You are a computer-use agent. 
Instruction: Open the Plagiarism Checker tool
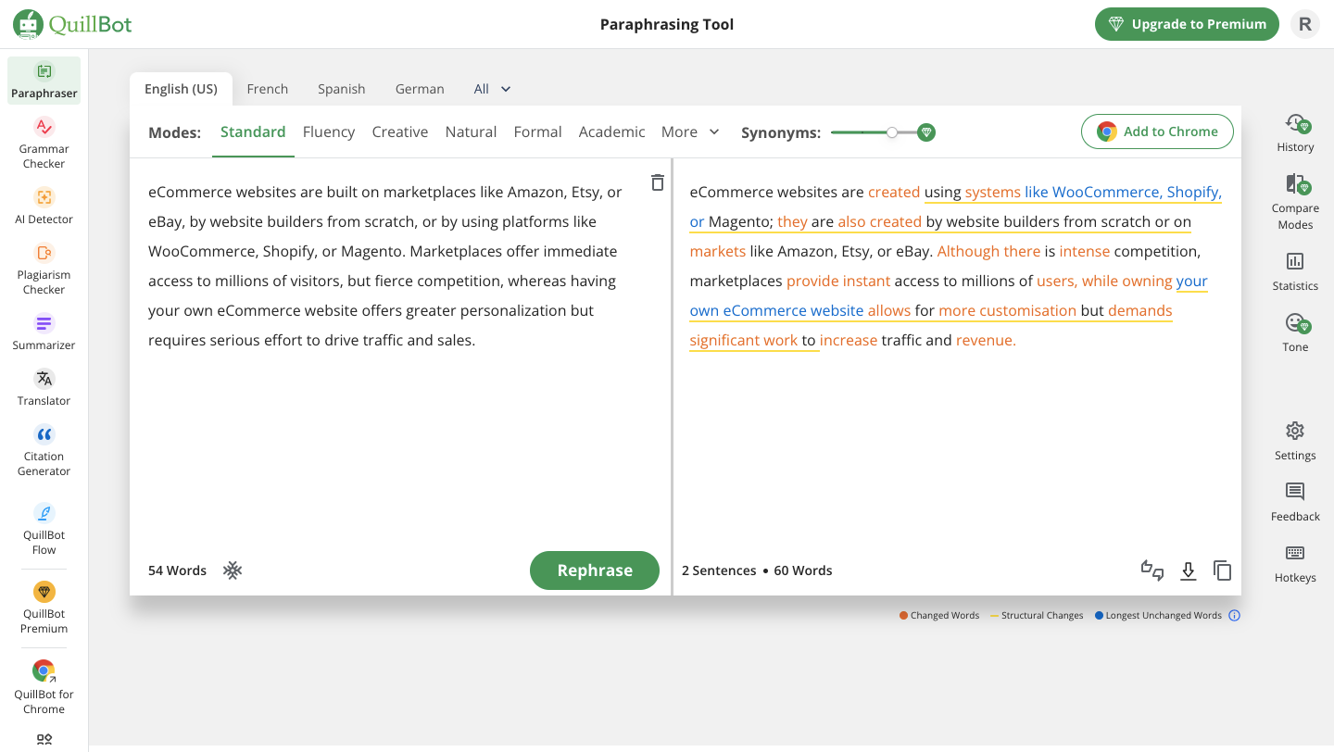click(x=44, y=269)
